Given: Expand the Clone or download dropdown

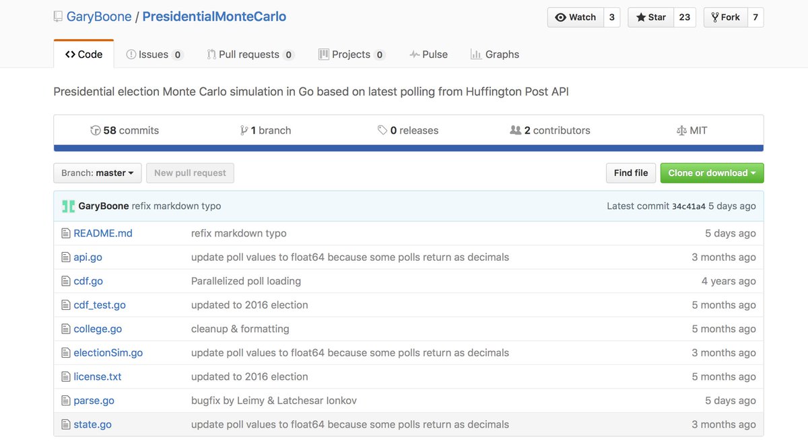Looking at the screenshot, I should (x=712, y=173).
